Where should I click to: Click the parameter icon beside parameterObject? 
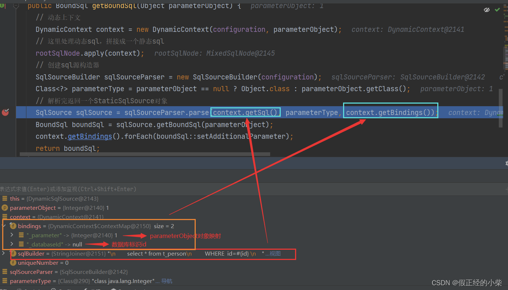(x=5, y=208)
